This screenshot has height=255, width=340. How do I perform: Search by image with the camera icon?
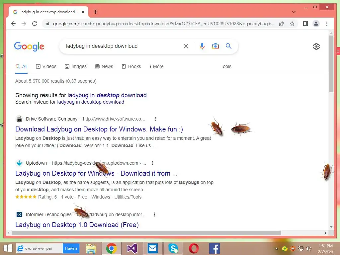[215, 46]
